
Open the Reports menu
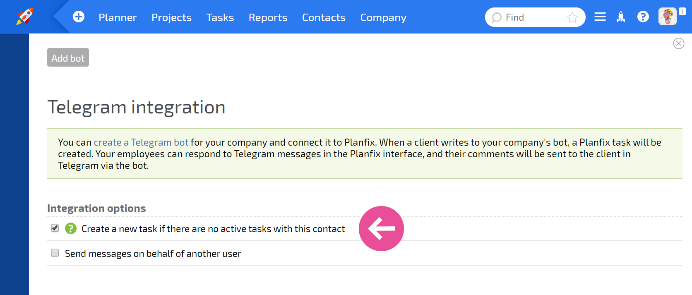[x=268, y=17]
